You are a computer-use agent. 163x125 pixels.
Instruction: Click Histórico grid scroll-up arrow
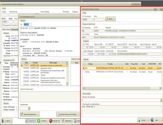coord(67,63)
